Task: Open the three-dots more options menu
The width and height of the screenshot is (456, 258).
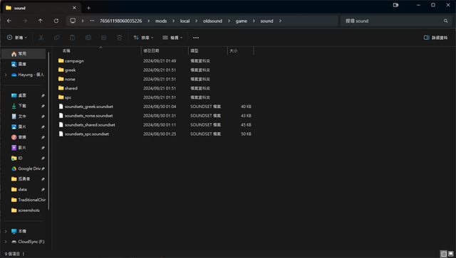Action: tap(196, 38)
